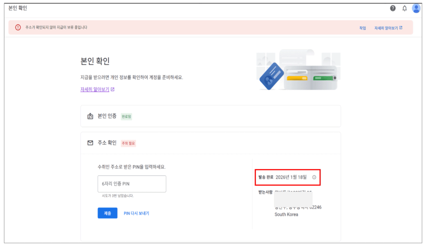The image size is (426, 247).
Task: Click the date 2026년 1월 18일
Action: pyautogui.click(x=291, y=177)
